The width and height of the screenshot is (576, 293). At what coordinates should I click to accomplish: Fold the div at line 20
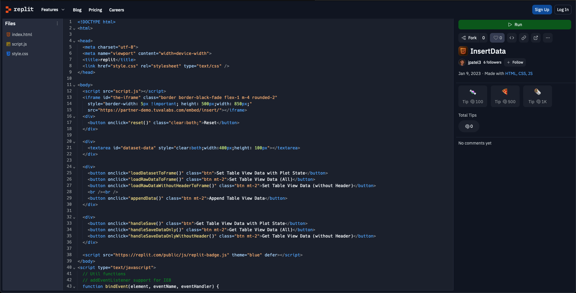[x=74, y=142]
